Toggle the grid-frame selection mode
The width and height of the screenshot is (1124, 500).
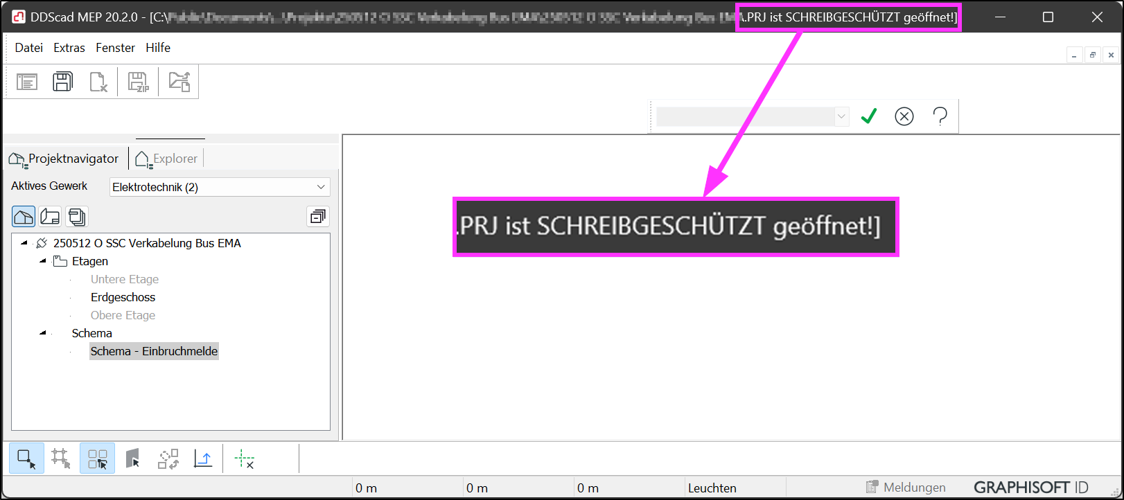point(61,458)
